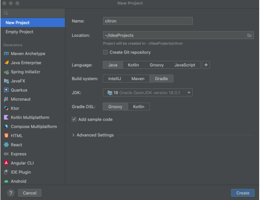Click the Kotlin Multiplatform K icon

coord(6,118)
